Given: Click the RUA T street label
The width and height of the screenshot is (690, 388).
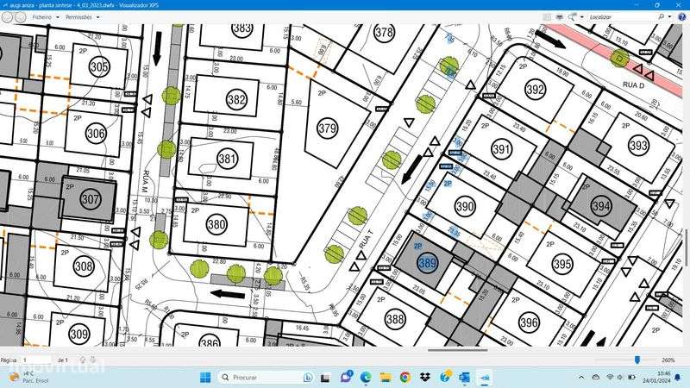Looking at the screenshot, I should pyautogui.click(x=365, y=240).
